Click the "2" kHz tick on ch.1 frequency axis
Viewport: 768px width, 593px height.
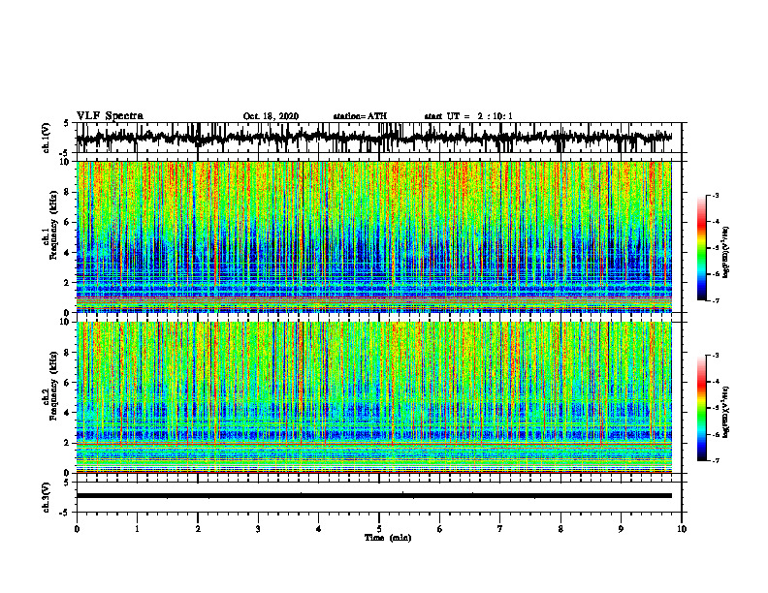point(67,283)
